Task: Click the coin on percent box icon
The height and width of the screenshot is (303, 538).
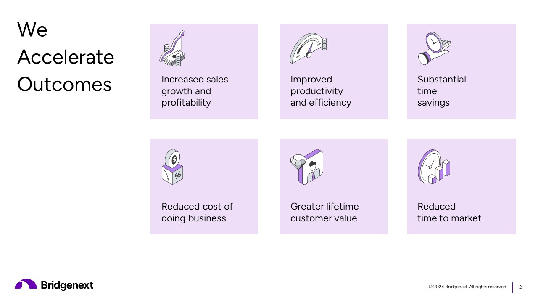Action: [172, 167]
